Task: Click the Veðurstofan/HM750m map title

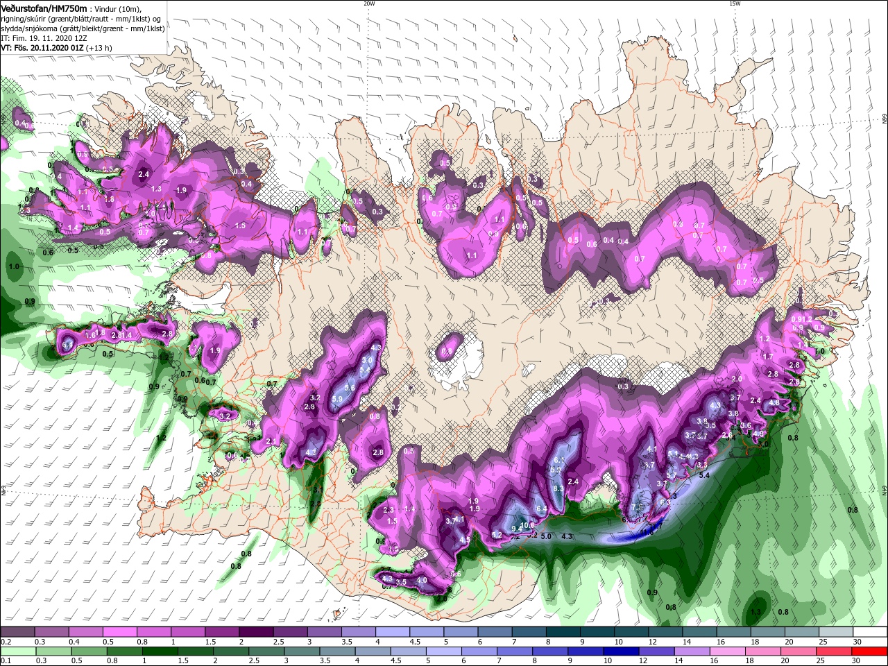Action: click(44, 8)
